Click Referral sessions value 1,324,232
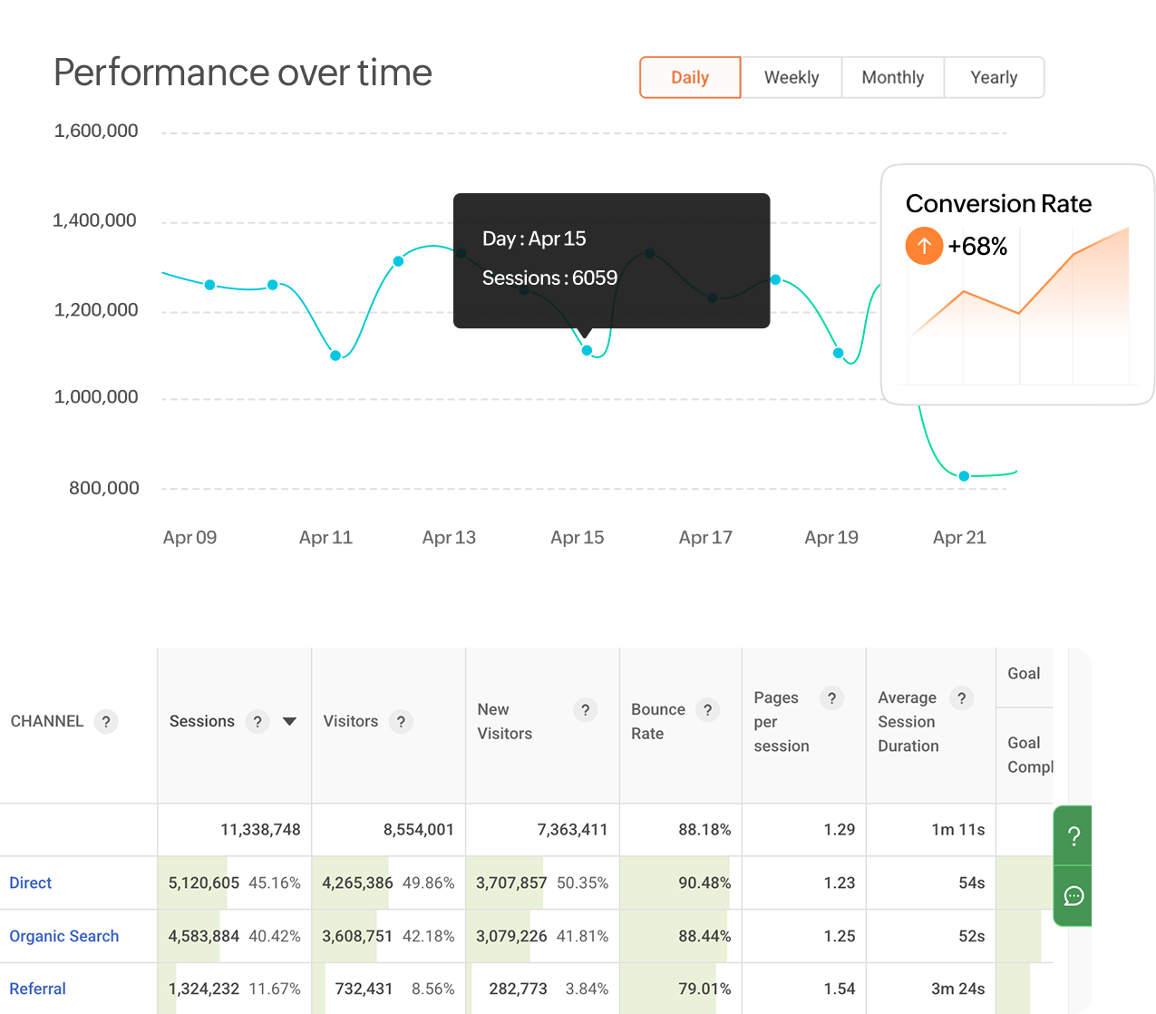 point(204,989)
